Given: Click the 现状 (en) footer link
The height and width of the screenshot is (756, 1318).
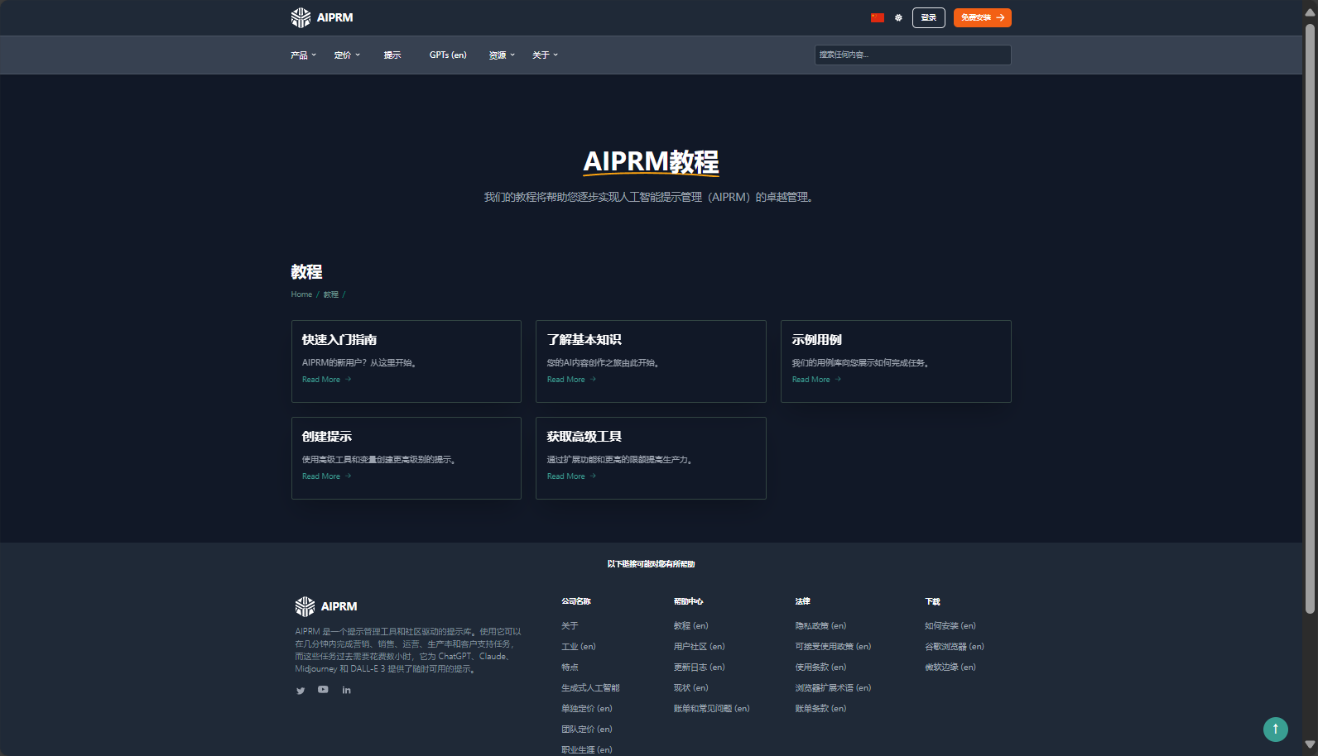Looking at the screenshot, I should pyautogui.click(x=691, y=688).
